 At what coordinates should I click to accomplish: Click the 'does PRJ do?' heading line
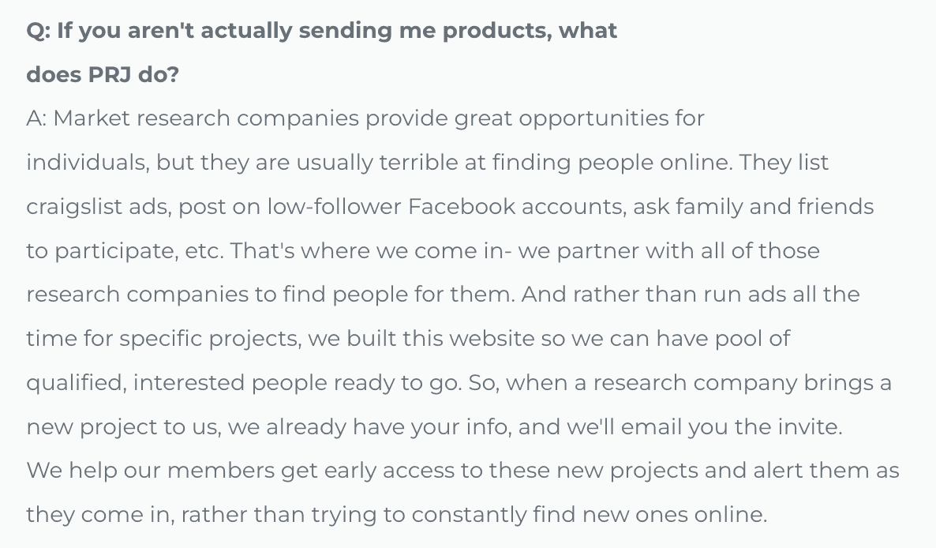click(x=103, y=75)
